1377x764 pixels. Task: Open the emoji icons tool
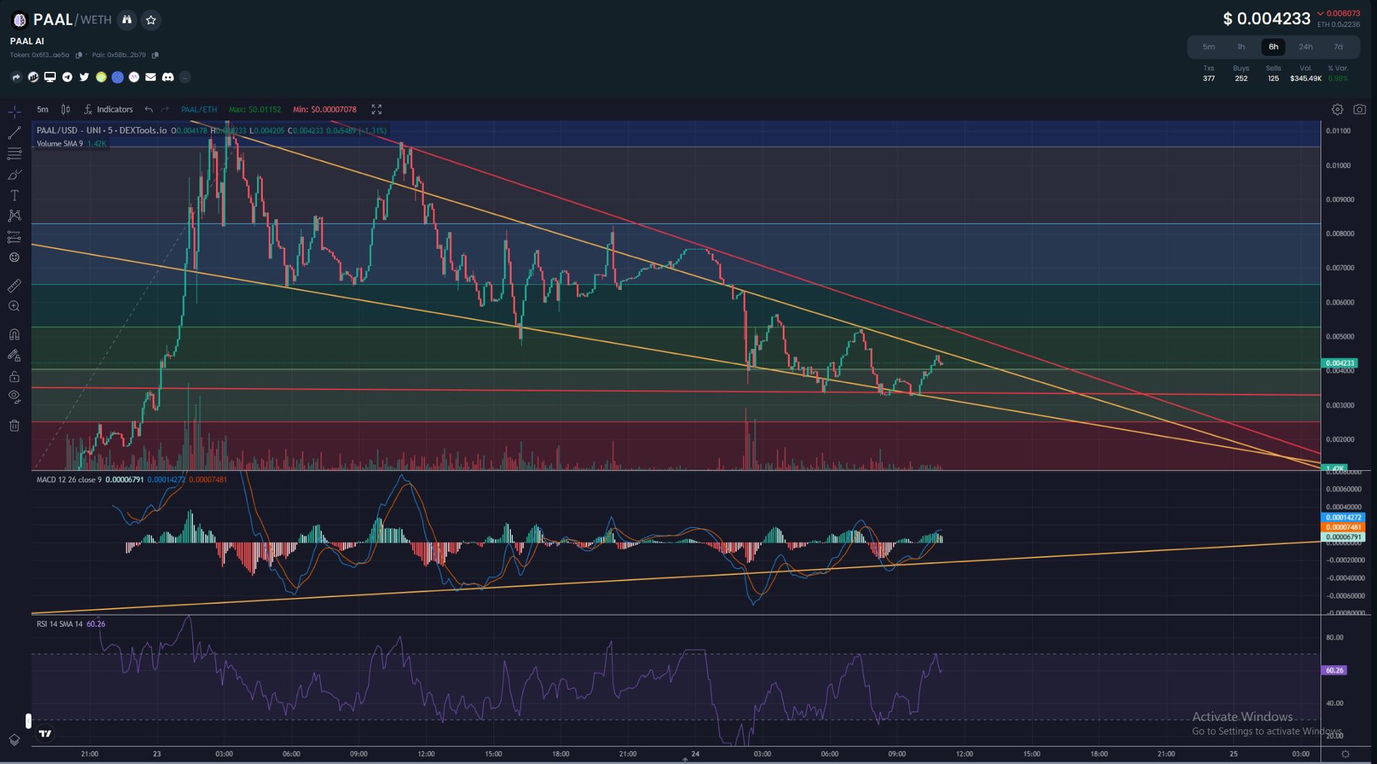14,257
